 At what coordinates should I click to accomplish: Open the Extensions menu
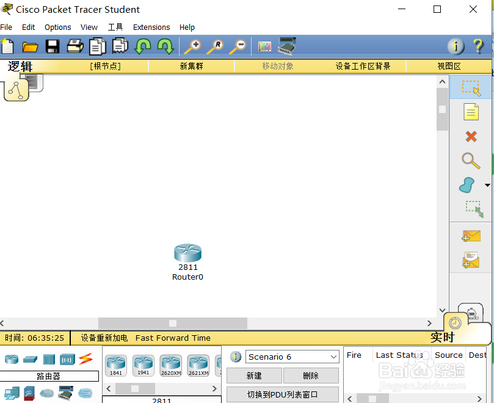click(151, 27)
